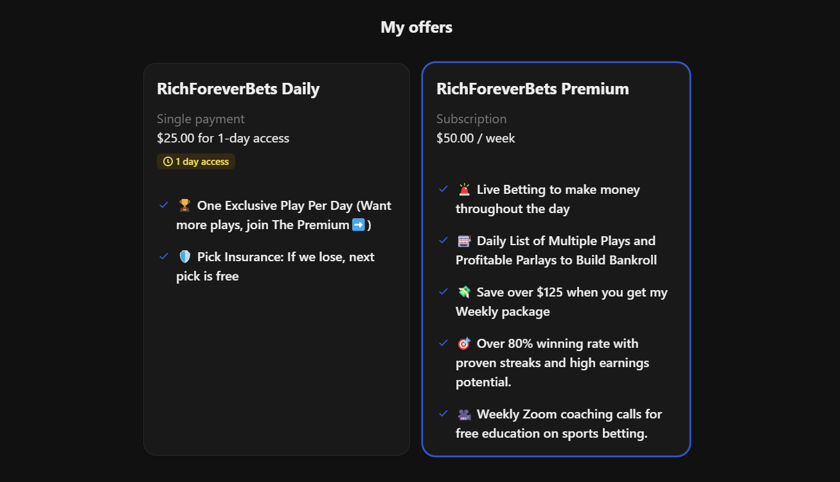
Task: Click the My offers heading
Action: (x=416, y=27)
